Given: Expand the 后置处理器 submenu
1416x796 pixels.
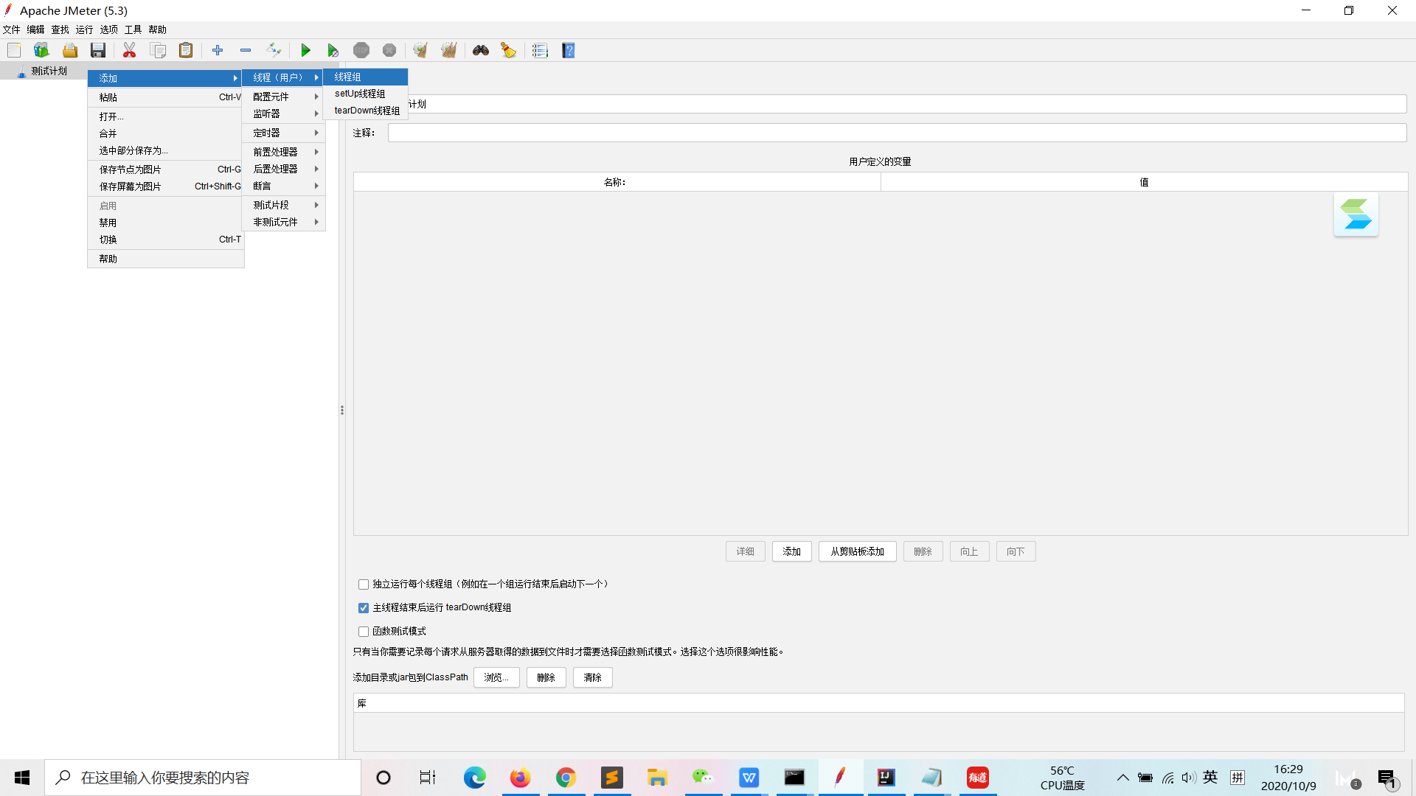Looking at the screenshot, I should click(x=284, y=169).
